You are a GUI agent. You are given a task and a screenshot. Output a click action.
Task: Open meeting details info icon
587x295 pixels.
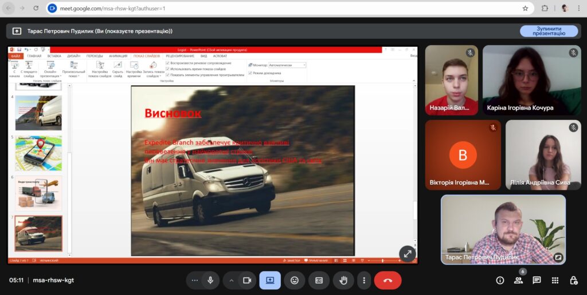point(500,280)
